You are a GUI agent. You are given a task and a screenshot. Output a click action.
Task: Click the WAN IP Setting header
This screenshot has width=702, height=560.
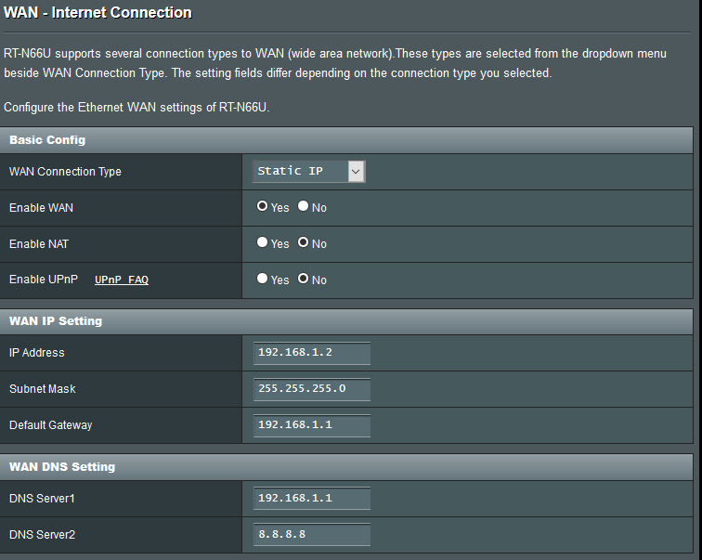pos(56,321)
